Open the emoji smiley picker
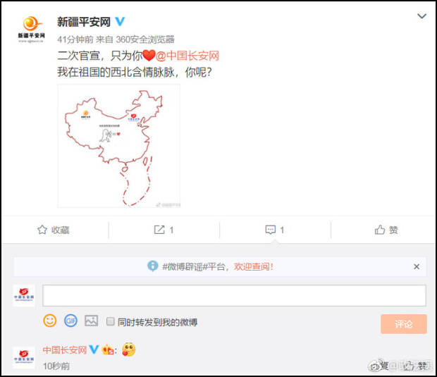Image resolution: width=437 pixels, height=377 pixels. pos(49,321)
